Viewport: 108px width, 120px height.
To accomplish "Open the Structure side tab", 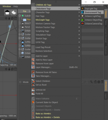I will pos(106,50).
